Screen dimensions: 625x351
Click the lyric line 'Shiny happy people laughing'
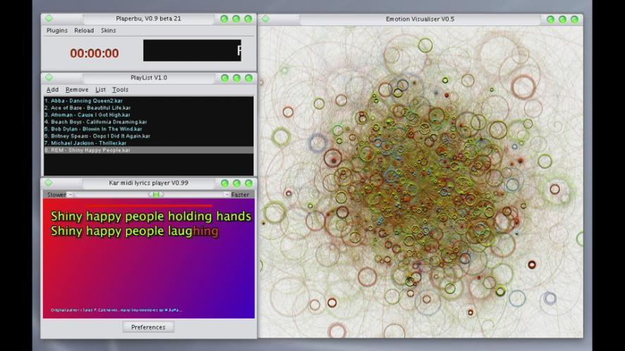click(134, 231)
